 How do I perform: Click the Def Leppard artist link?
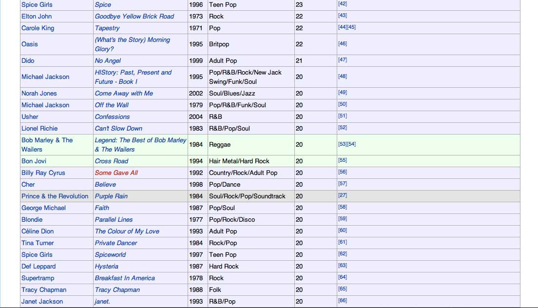(x=38, y=266)
